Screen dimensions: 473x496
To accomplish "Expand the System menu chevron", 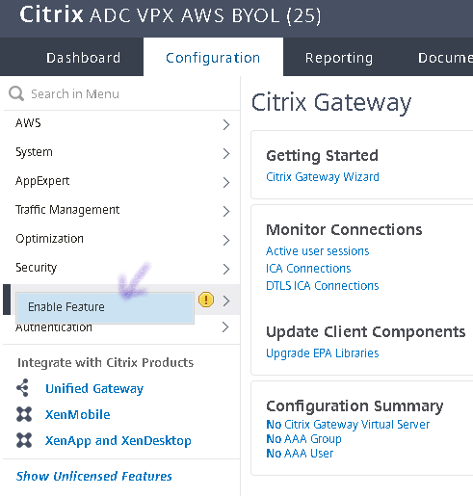I will (x=226, y=153).
